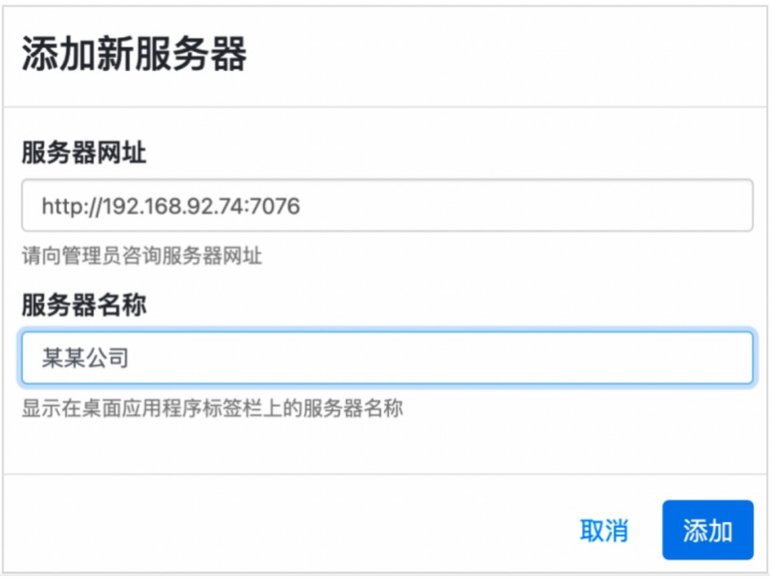Screen dimensions: 772x578
Task: Focus the 服务器名称 input field
Action: tap(387, 358)
